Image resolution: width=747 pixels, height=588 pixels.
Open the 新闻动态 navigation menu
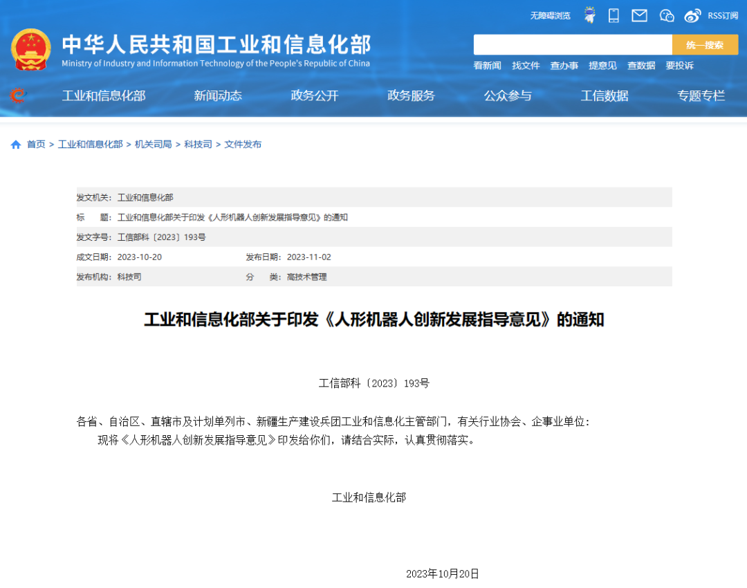pyautogui.click(x=218, y=96)
